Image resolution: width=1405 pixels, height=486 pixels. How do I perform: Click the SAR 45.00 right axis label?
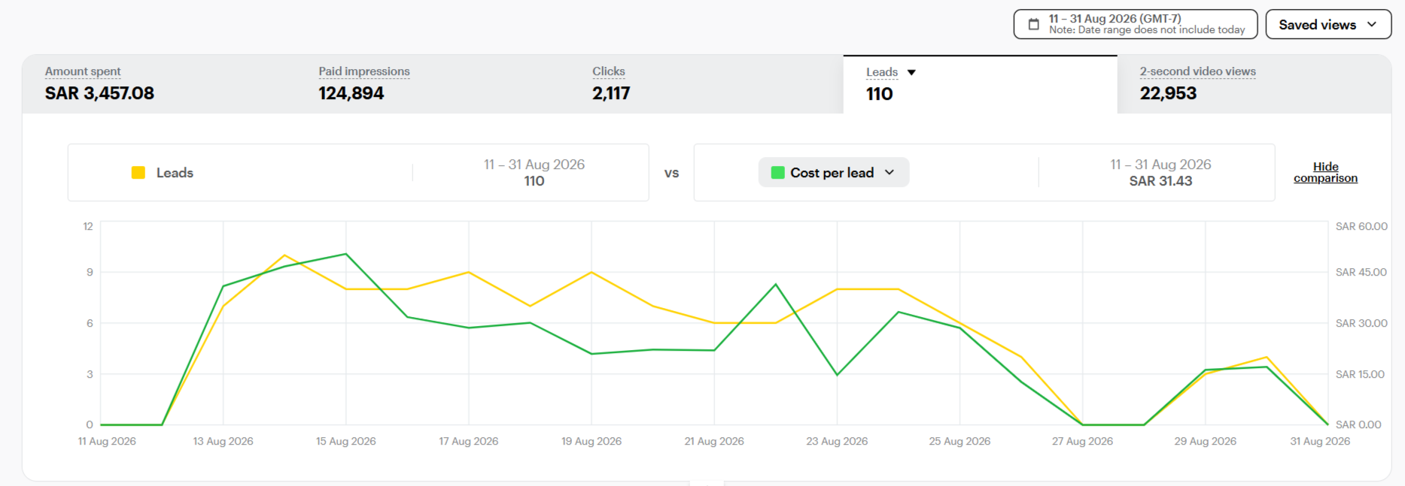(x=1361, y=272)
